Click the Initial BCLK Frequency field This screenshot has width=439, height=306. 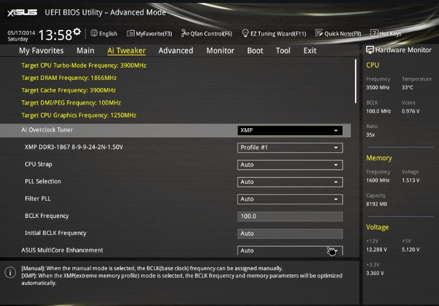coord(290,234)
